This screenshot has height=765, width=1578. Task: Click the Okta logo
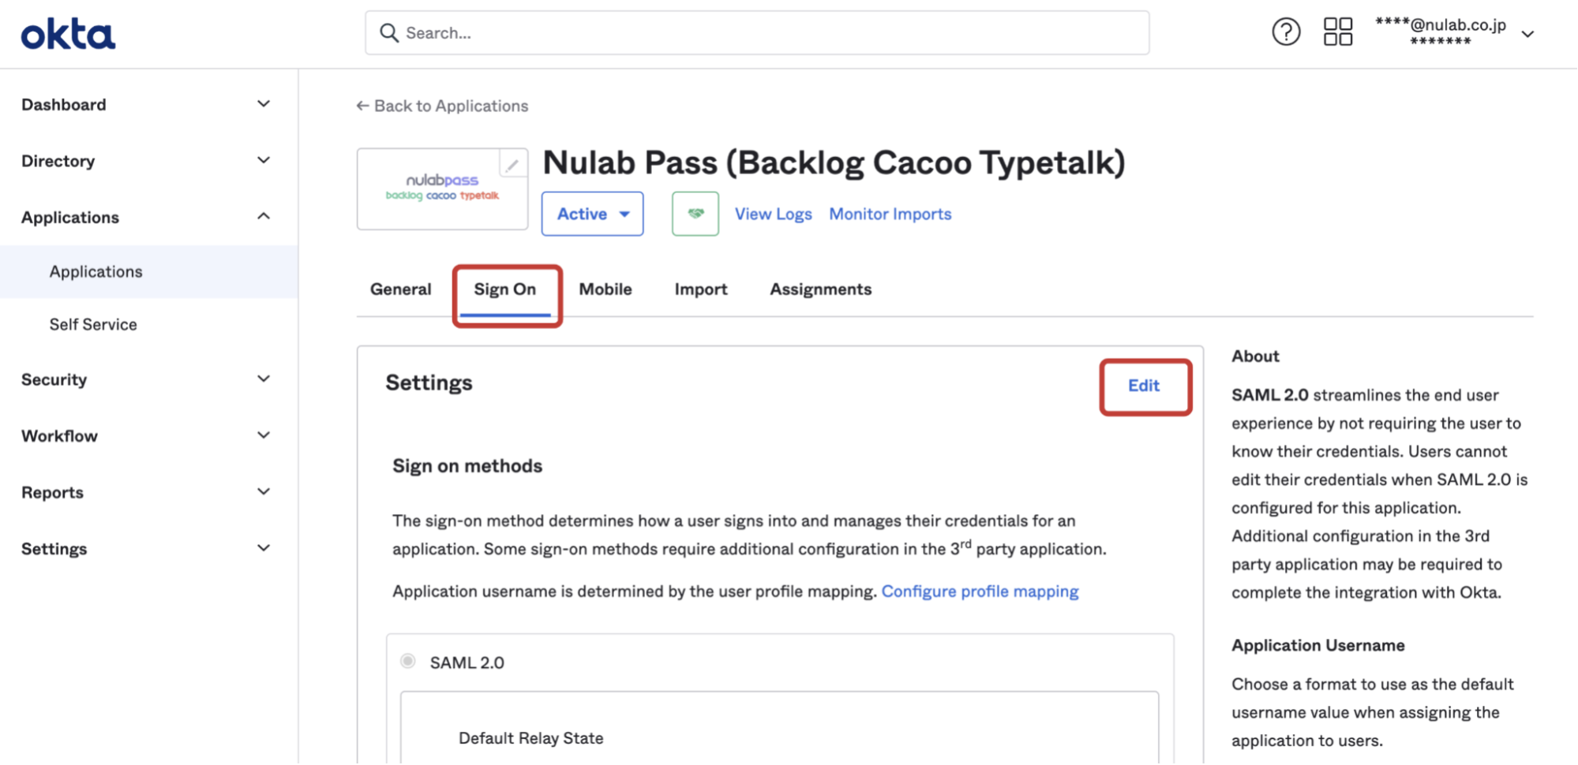coord(68,35)
